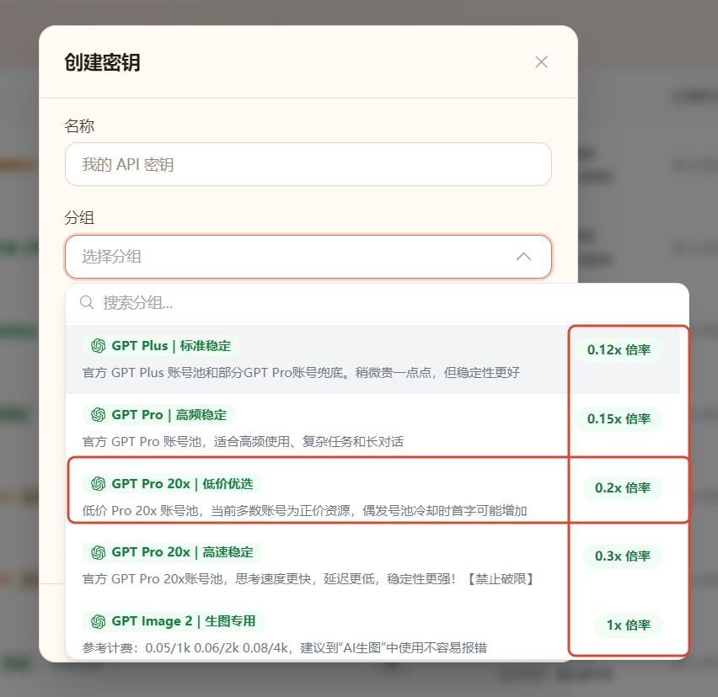This screenshot has height=697, width=718.
Task: Click OpenAI logo icon beside GPT Pro | 高频稳定
Action: tap(98, 415)
